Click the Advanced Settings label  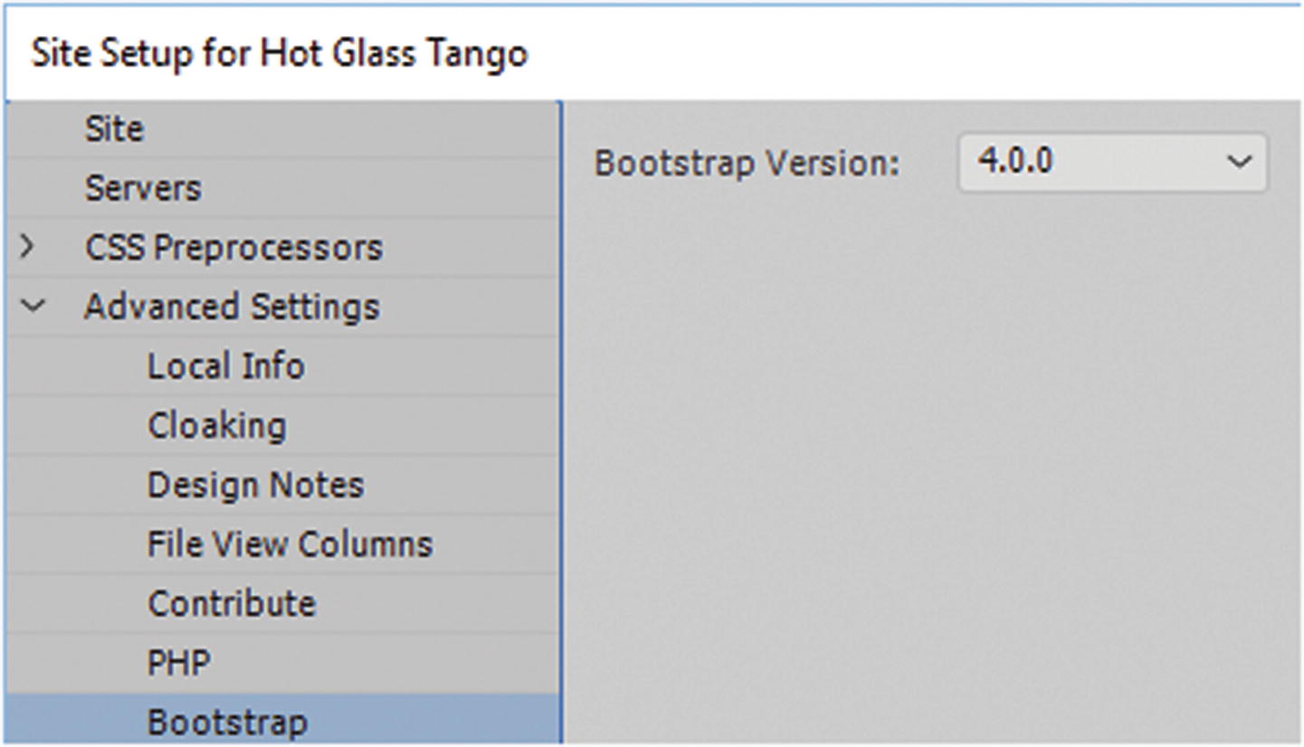point(232,307)
